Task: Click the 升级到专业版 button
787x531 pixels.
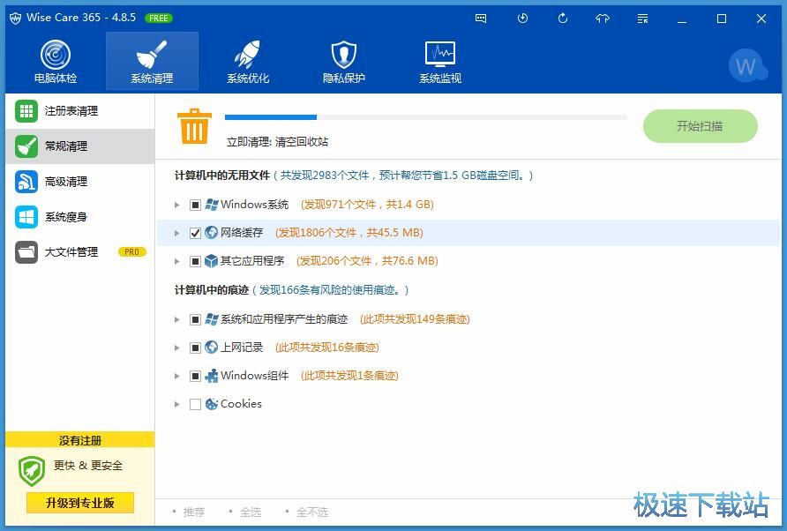Action: pos(79,503)
